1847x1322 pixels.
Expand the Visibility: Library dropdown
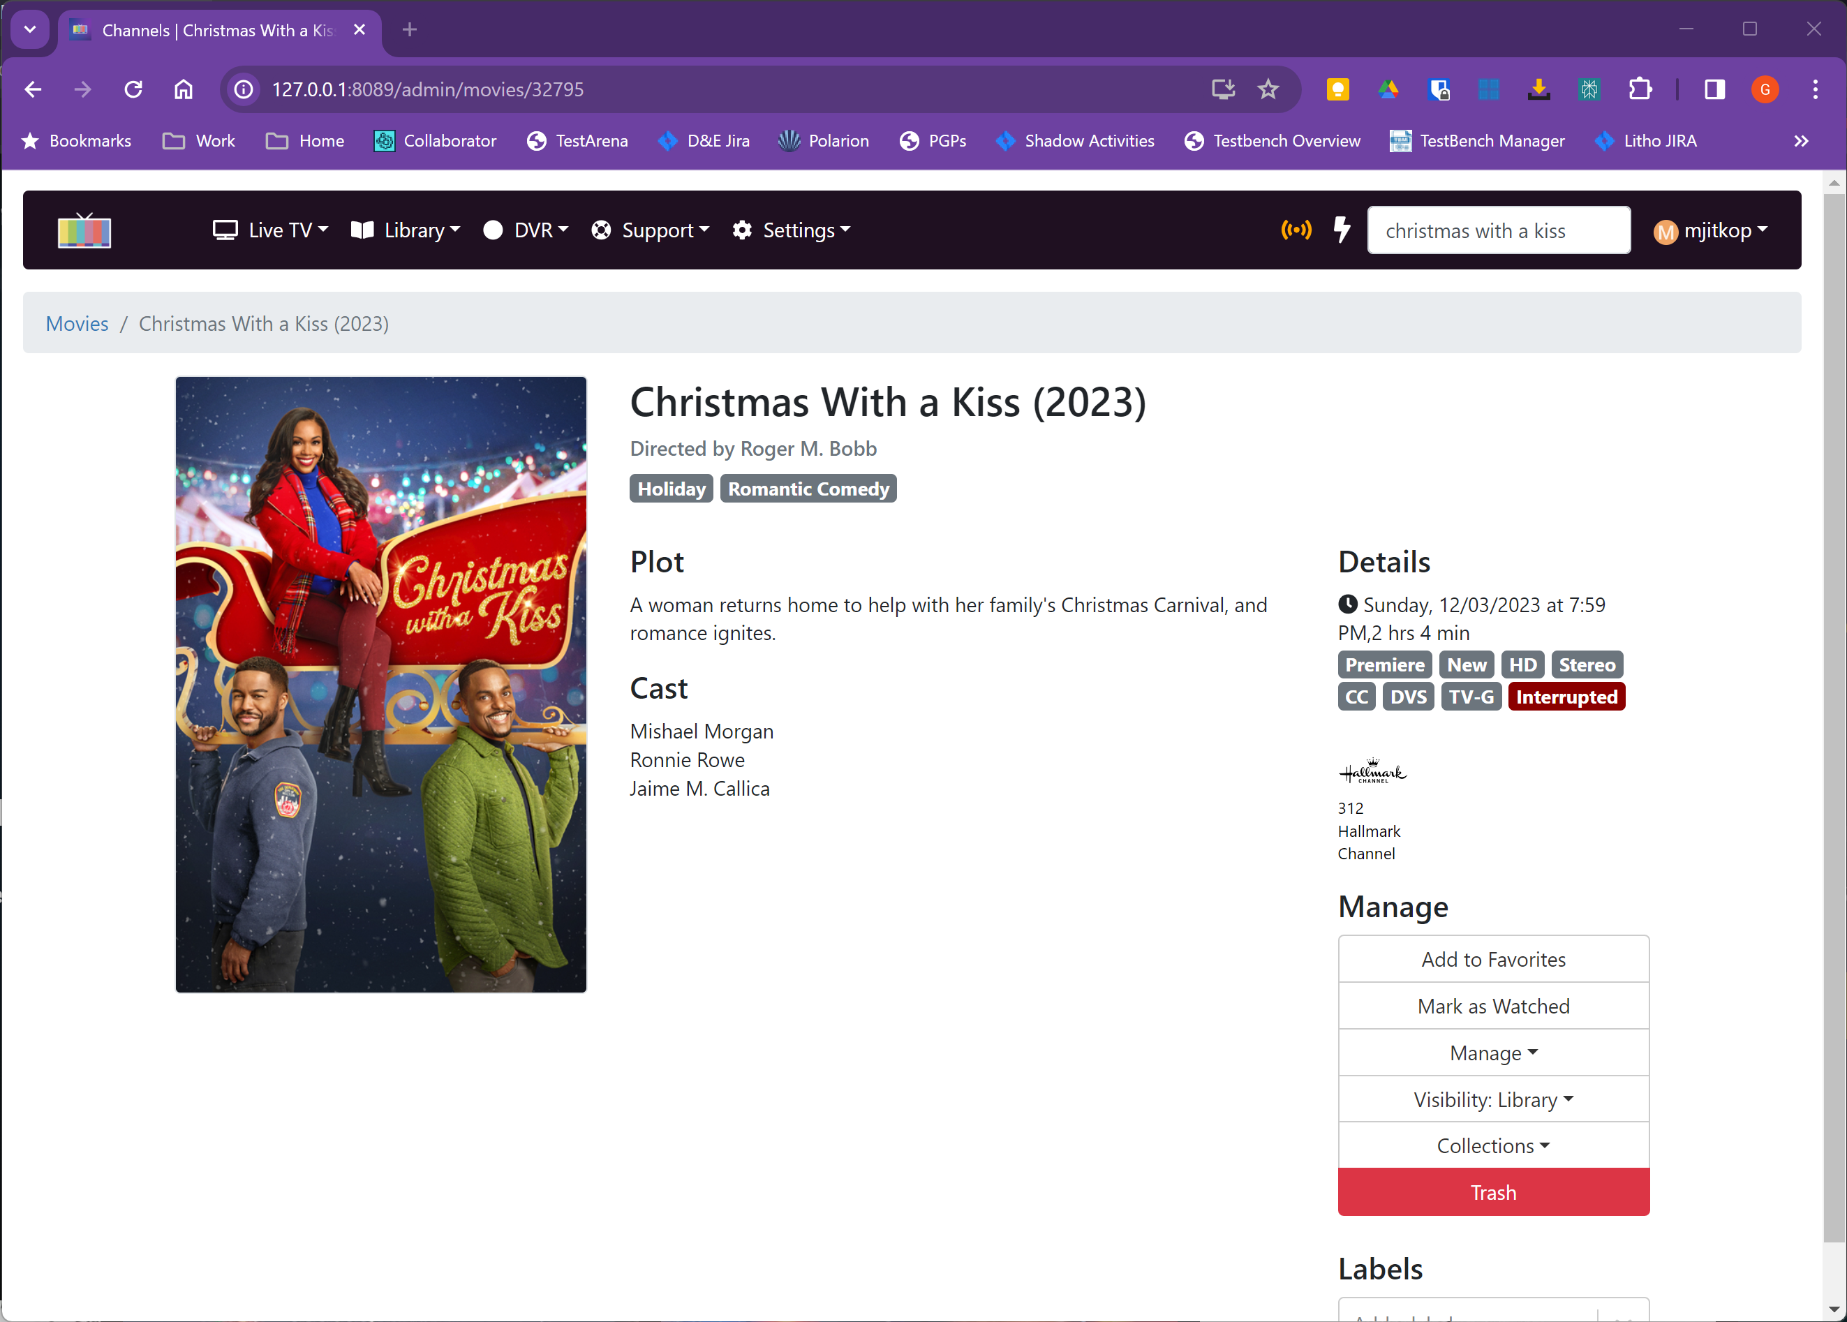(x=1493, y=1100)
